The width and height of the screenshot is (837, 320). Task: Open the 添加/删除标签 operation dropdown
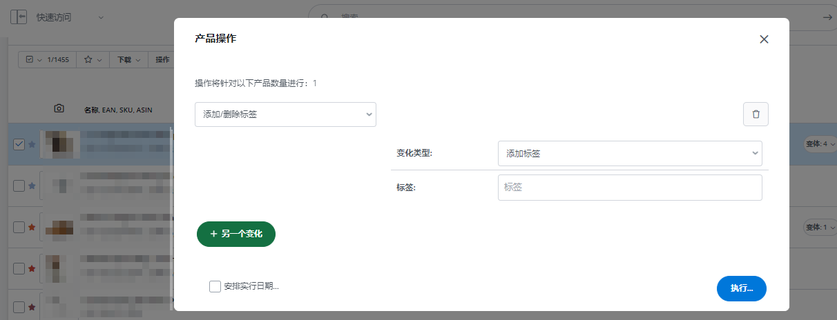285,114
